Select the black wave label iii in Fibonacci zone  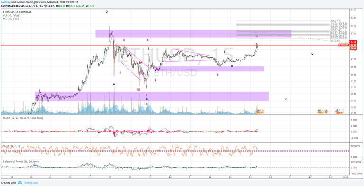[x=257, y=36]
